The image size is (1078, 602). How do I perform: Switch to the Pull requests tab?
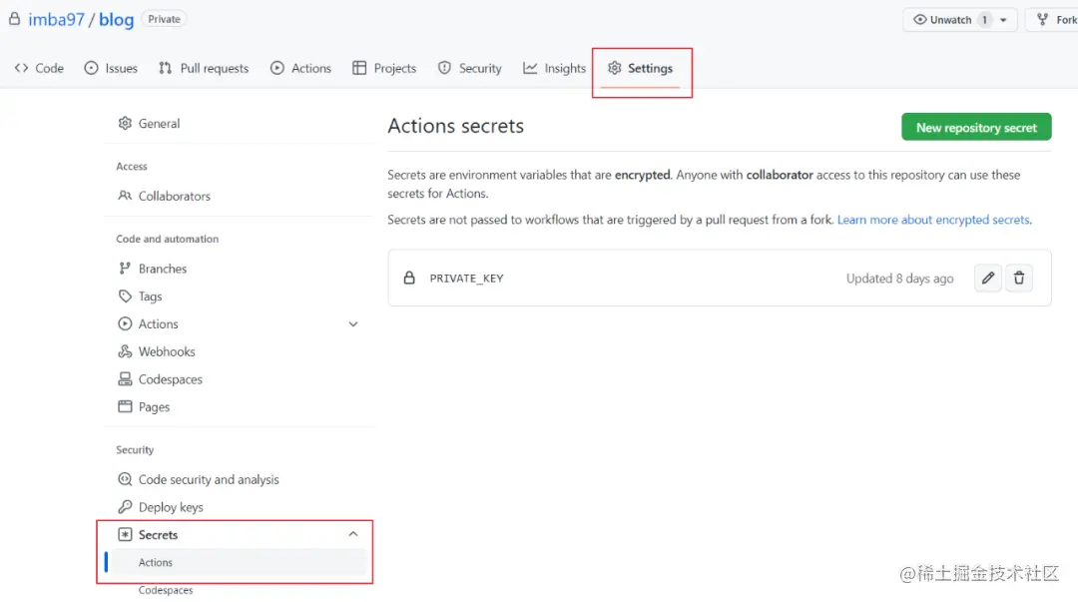(204, 68)
